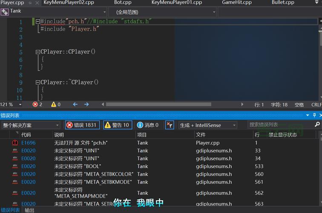This screenshot has width=322, height=213.
Task: Click the error count icon in status strip
Action: click(x=35, y=104)
